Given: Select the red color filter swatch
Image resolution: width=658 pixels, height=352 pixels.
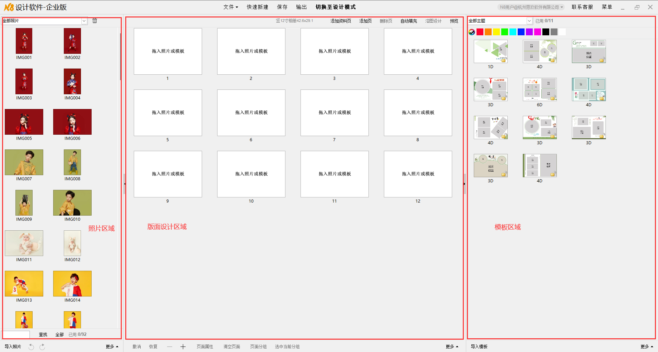Looking at the screenshot, I should click(x=480, y=32).
